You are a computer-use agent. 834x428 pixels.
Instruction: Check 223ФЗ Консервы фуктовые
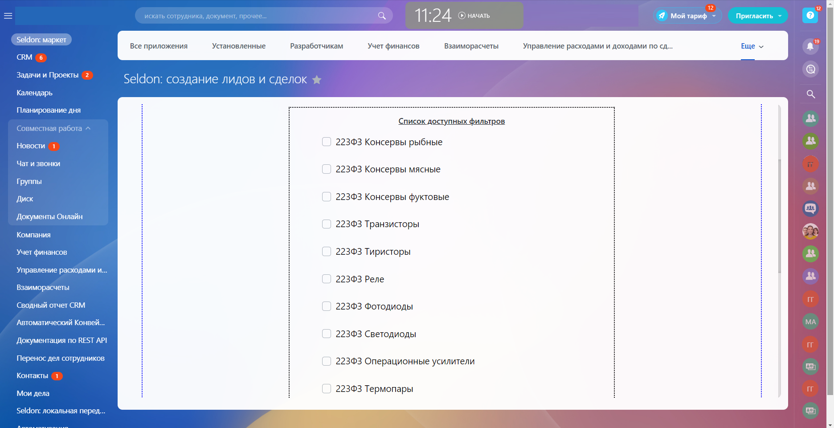[x=327, y=196]
